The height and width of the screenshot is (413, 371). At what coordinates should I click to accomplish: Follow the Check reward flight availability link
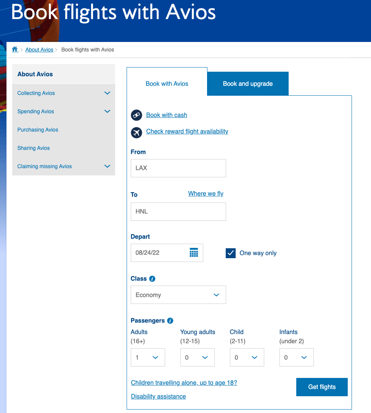click(187, 132)
